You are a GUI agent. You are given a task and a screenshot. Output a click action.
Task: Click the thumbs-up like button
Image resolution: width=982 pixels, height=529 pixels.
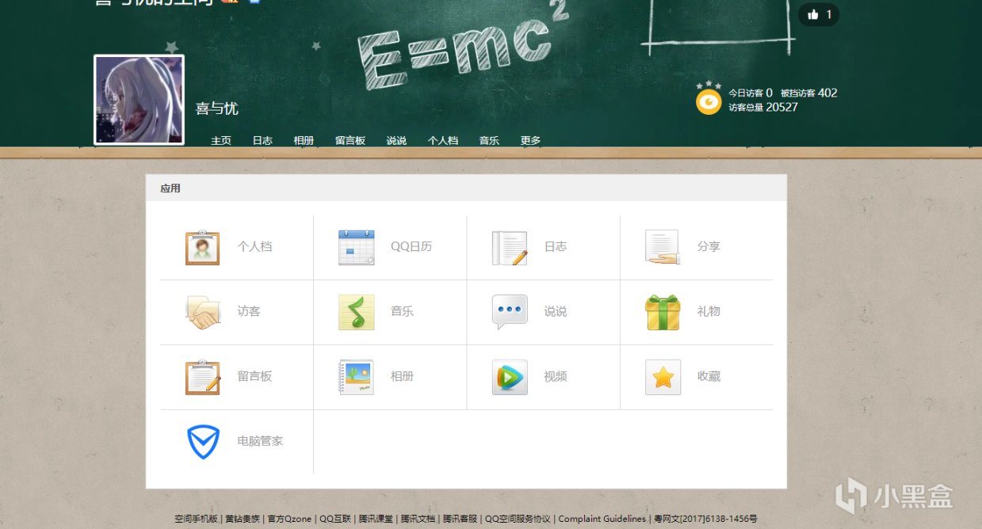coord(819,14)
